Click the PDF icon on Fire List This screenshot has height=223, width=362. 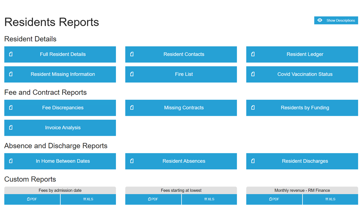pyautogui.click(x=132, y=74)
